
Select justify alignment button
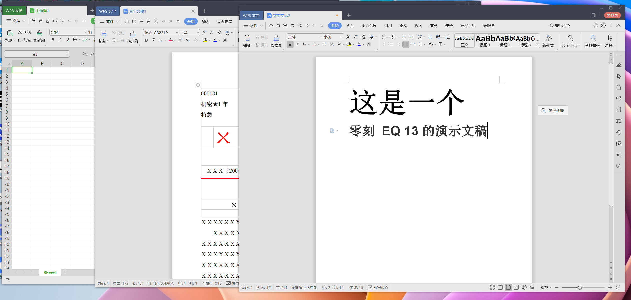(406, 44)
